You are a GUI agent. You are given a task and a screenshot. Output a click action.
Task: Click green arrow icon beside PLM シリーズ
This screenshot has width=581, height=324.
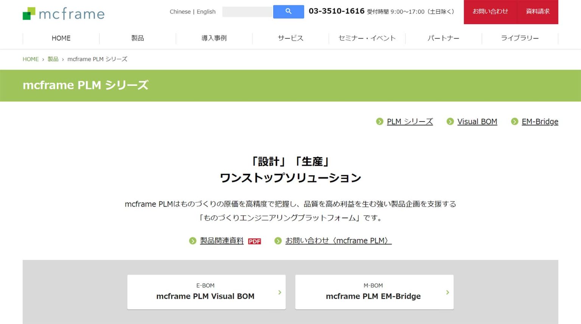pyautogui.click(x=380, y=122)
